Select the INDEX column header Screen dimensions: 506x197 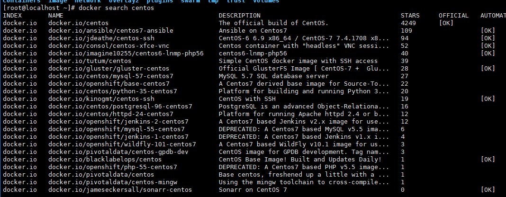click(12, 16)
